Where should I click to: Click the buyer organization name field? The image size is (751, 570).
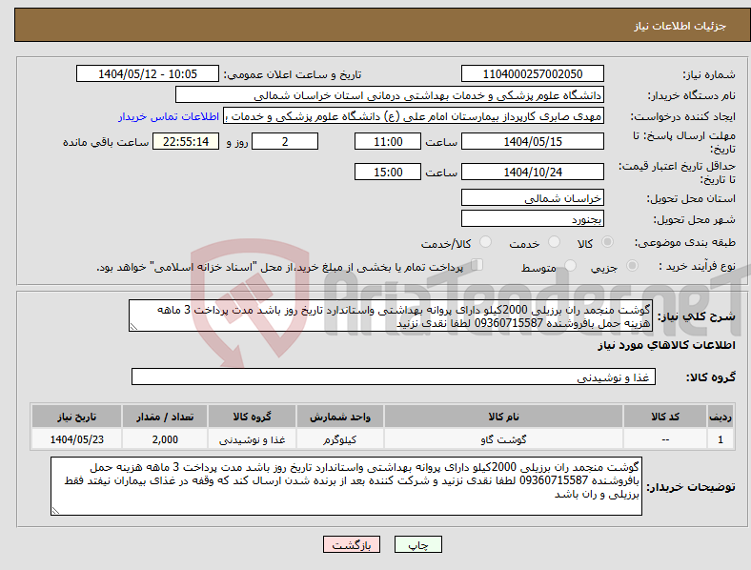(390, 94)
